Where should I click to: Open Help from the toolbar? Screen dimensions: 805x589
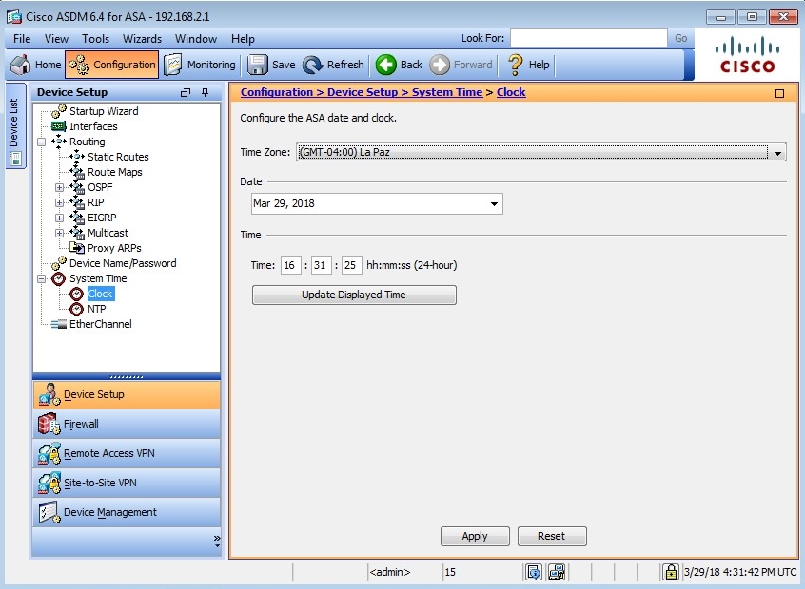point(528,65)
